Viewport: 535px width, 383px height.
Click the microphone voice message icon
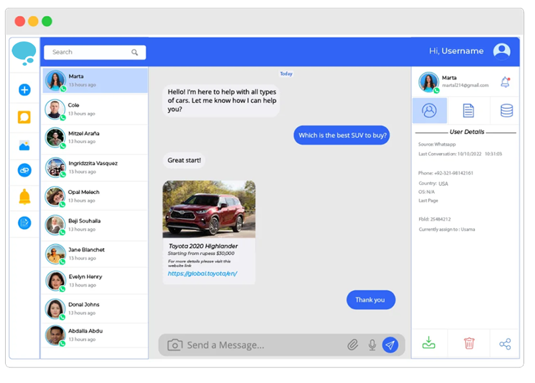tap(372, 345)
